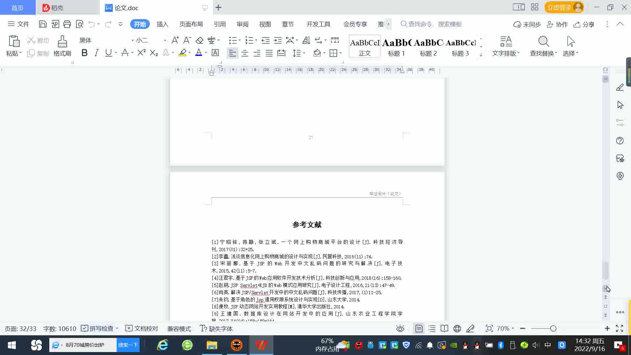
Task: Center align the paragraph
Action: 245,53
